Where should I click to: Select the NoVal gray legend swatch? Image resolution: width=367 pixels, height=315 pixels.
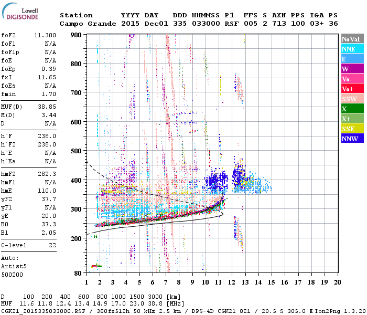click(352, 39)
